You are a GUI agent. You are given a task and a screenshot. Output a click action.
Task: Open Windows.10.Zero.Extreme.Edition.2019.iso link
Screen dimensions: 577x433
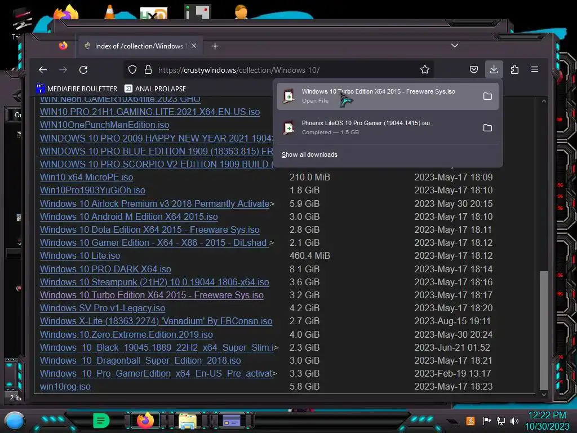pos(126,334)
